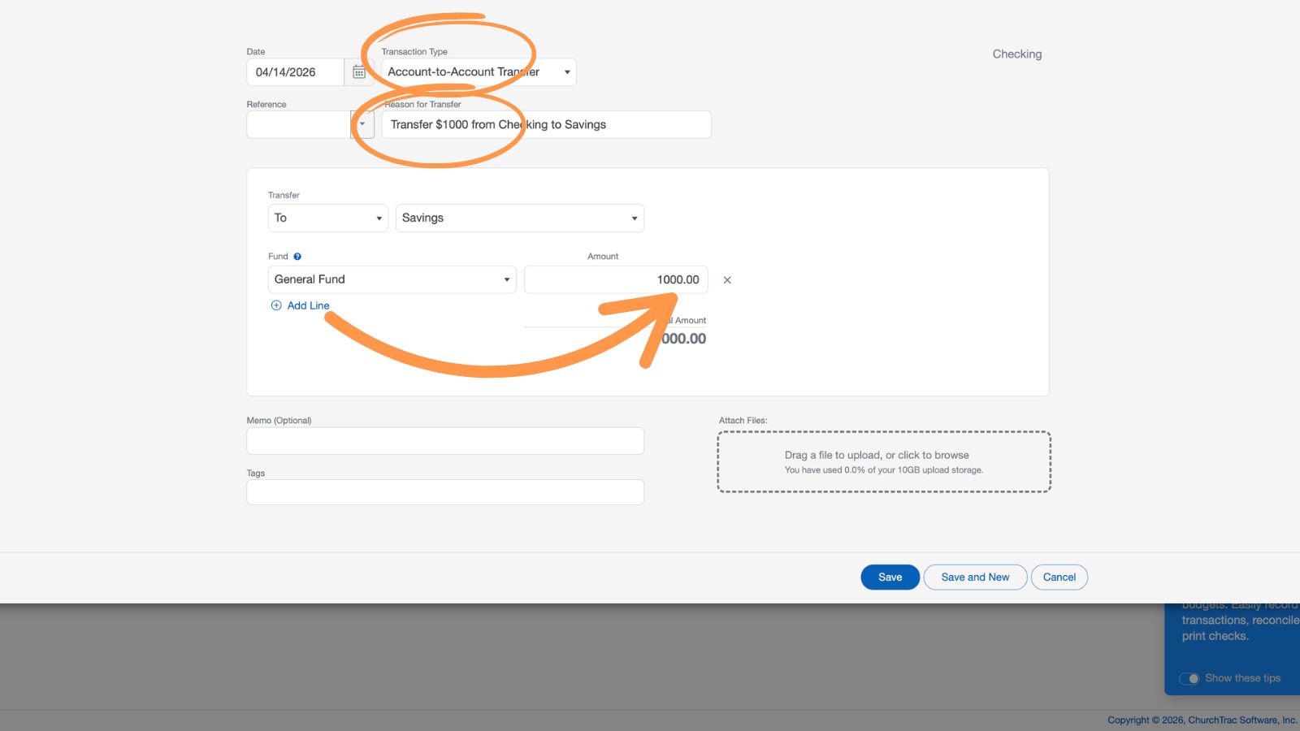Viewport: 1300px width, 731px height.
Task: Click the Fund help question mark icon
Action: [x=297, y=256]
